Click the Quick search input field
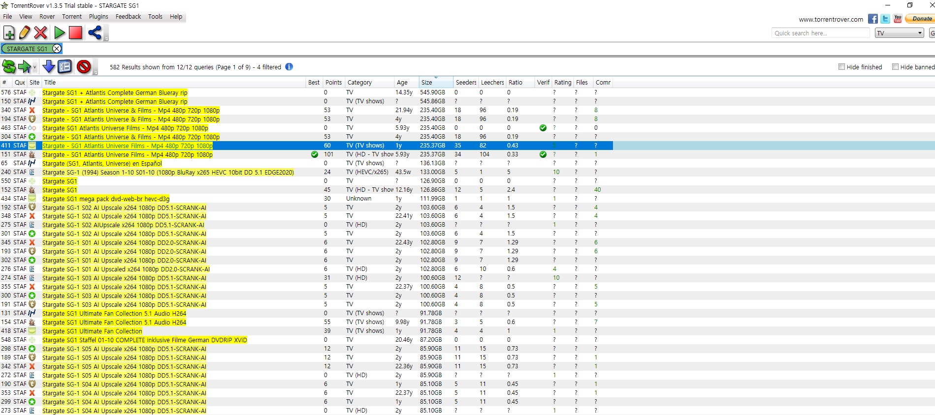935x415 pixels. (x=821, y=33)
